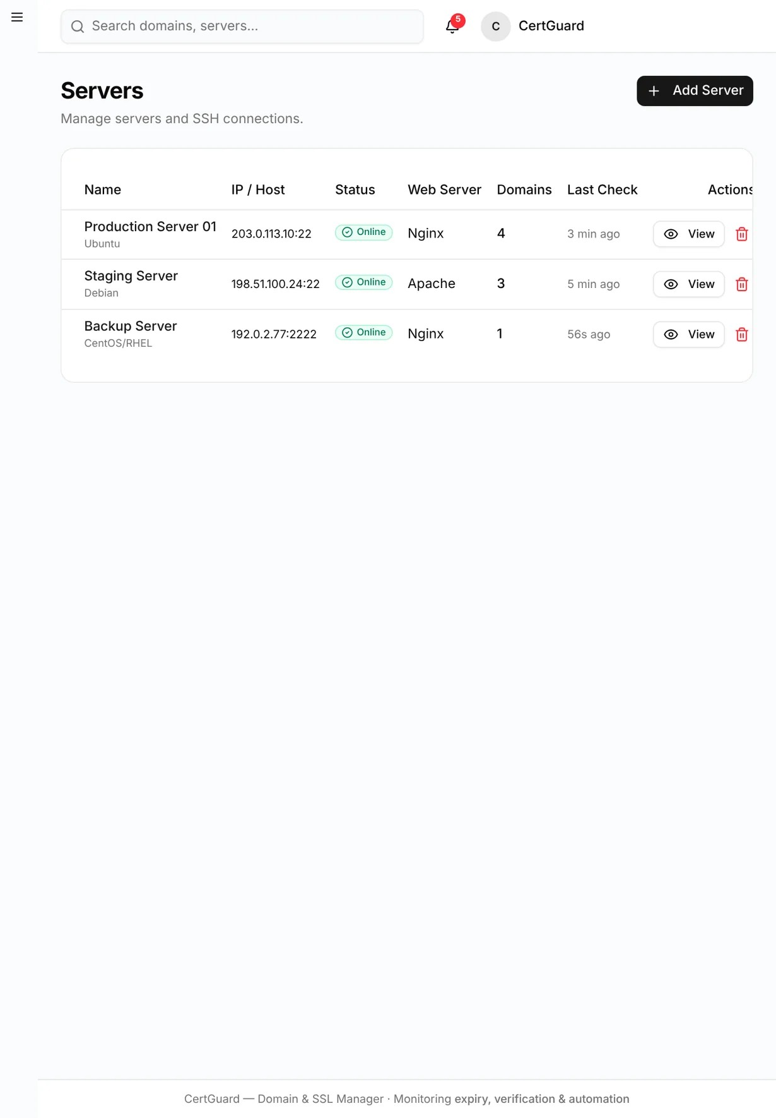View the Backup Server details

point(688,334)
